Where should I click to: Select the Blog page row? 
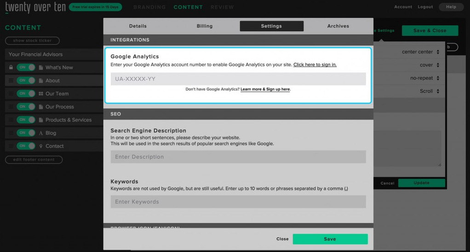tap(54, 133)
